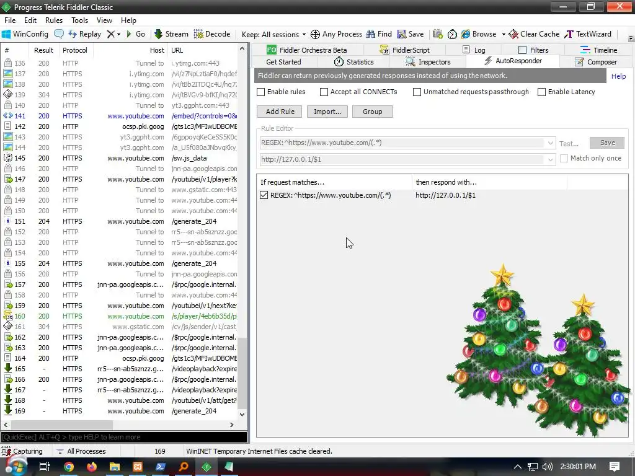Click the camera screenshot icon
Screen dimensions: 635x476
coord(437,34)
